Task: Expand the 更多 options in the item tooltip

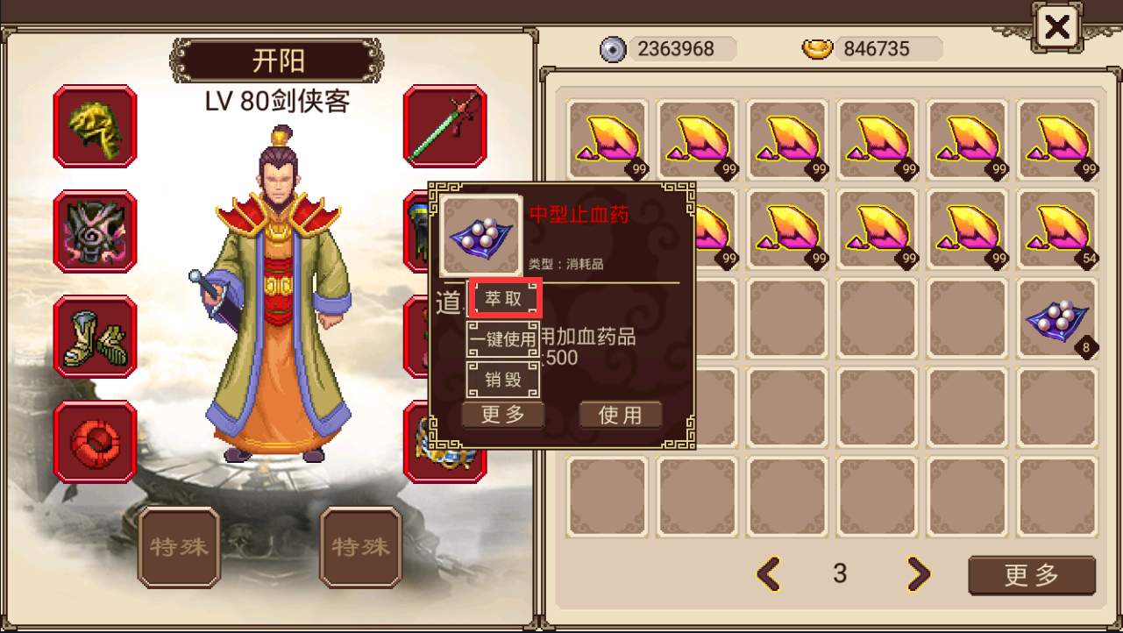Action: tap(503, 415)
